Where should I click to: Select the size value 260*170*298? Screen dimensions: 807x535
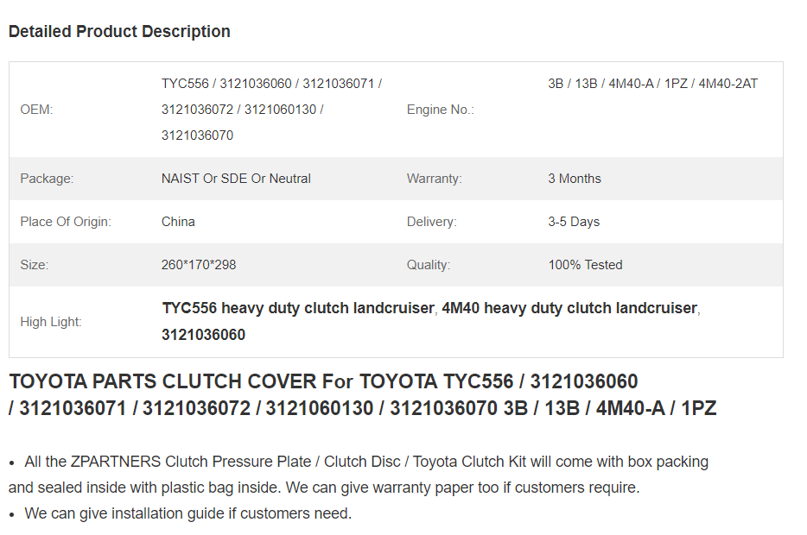click(x=199, y=265)
